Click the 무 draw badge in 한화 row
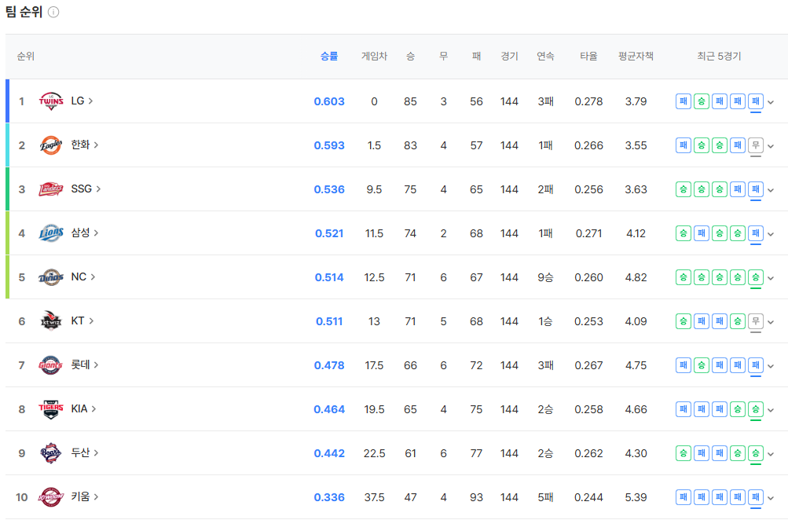The image size is (788, 520). 755,145
